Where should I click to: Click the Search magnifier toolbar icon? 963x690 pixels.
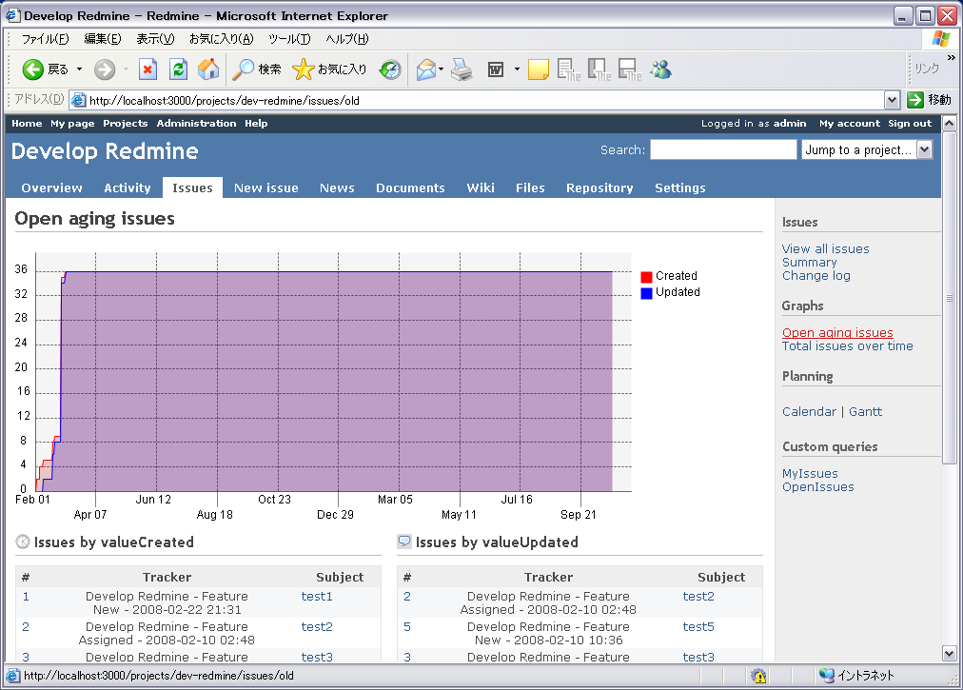pyautogui.click(x=244, y=69)
